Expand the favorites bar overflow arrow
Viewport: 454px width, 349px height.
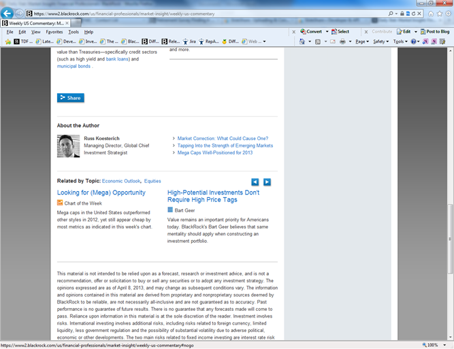tap(264, 41)
